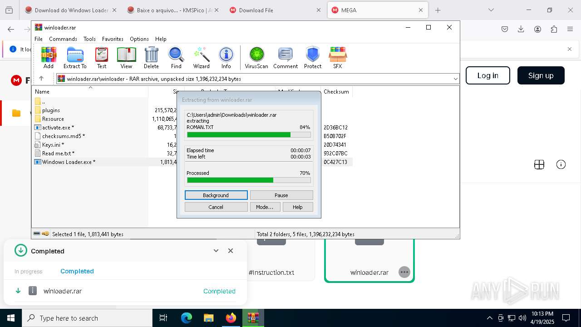Launch the Wizard wand icon
The width and height of the screenshot is (581, 327).
pyautogui.click(x=201, y=58)
